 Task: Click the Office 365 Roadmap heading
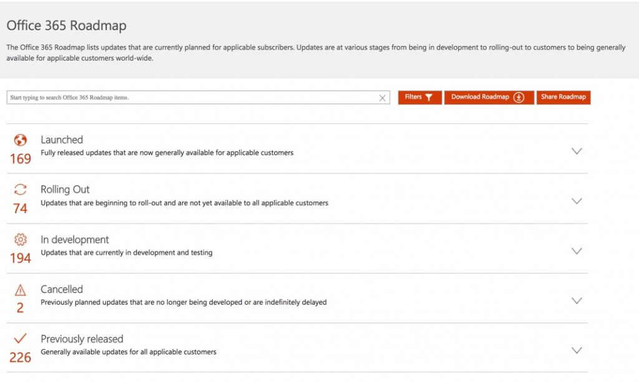(66, 26)
